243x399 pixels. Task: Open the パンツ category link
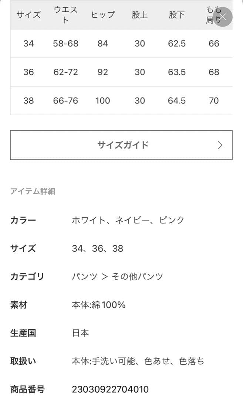pyautogui.click(x=84, y=276)
